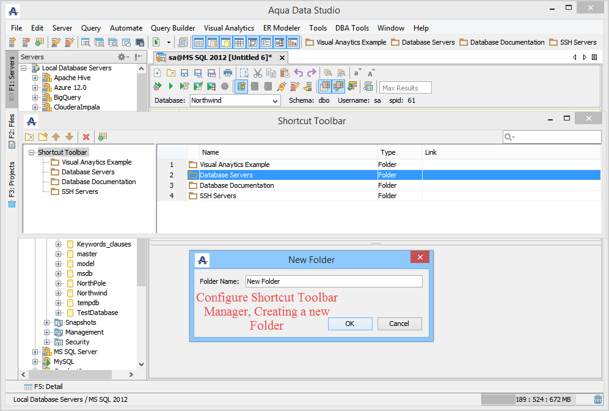Screen dimensions: 609x411
Task: Click the Folder Name text field
Action: 333,281
